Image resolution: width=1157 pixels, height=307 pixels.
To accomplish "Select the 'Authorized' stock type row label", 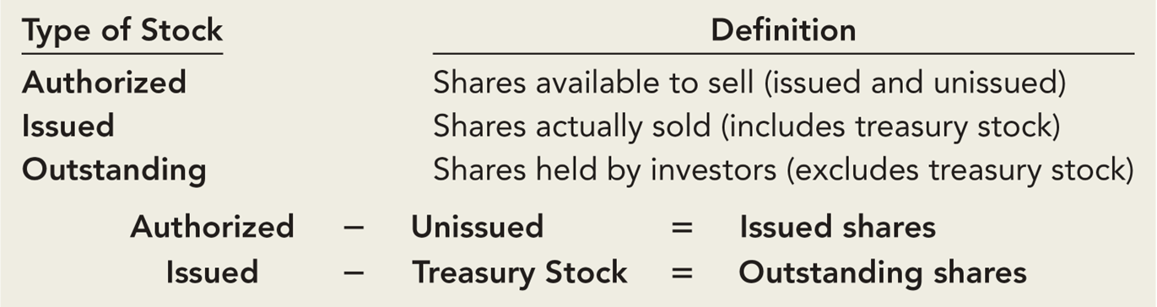I will point(104,83).
